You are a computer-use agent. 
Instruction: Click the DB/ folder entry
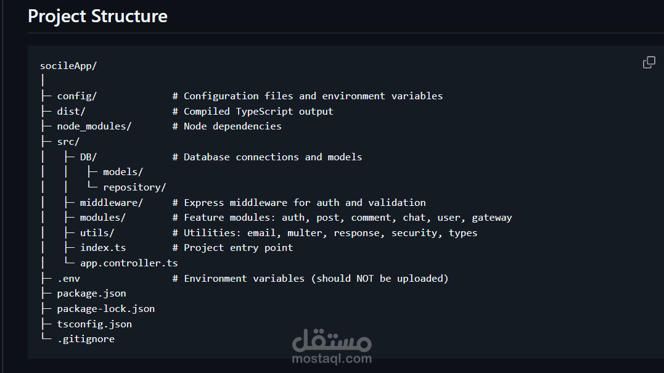coord(88,157)
